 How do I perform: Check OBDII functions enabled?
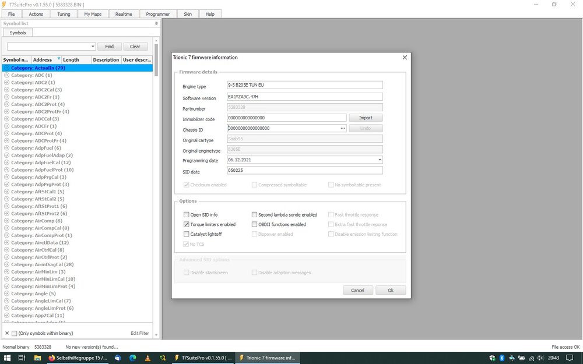pos(254,224)
